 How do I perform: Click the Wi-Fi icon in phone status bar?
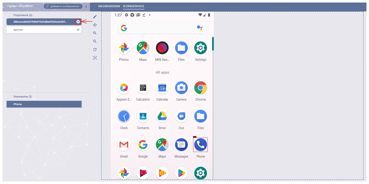tap(200, 15)
